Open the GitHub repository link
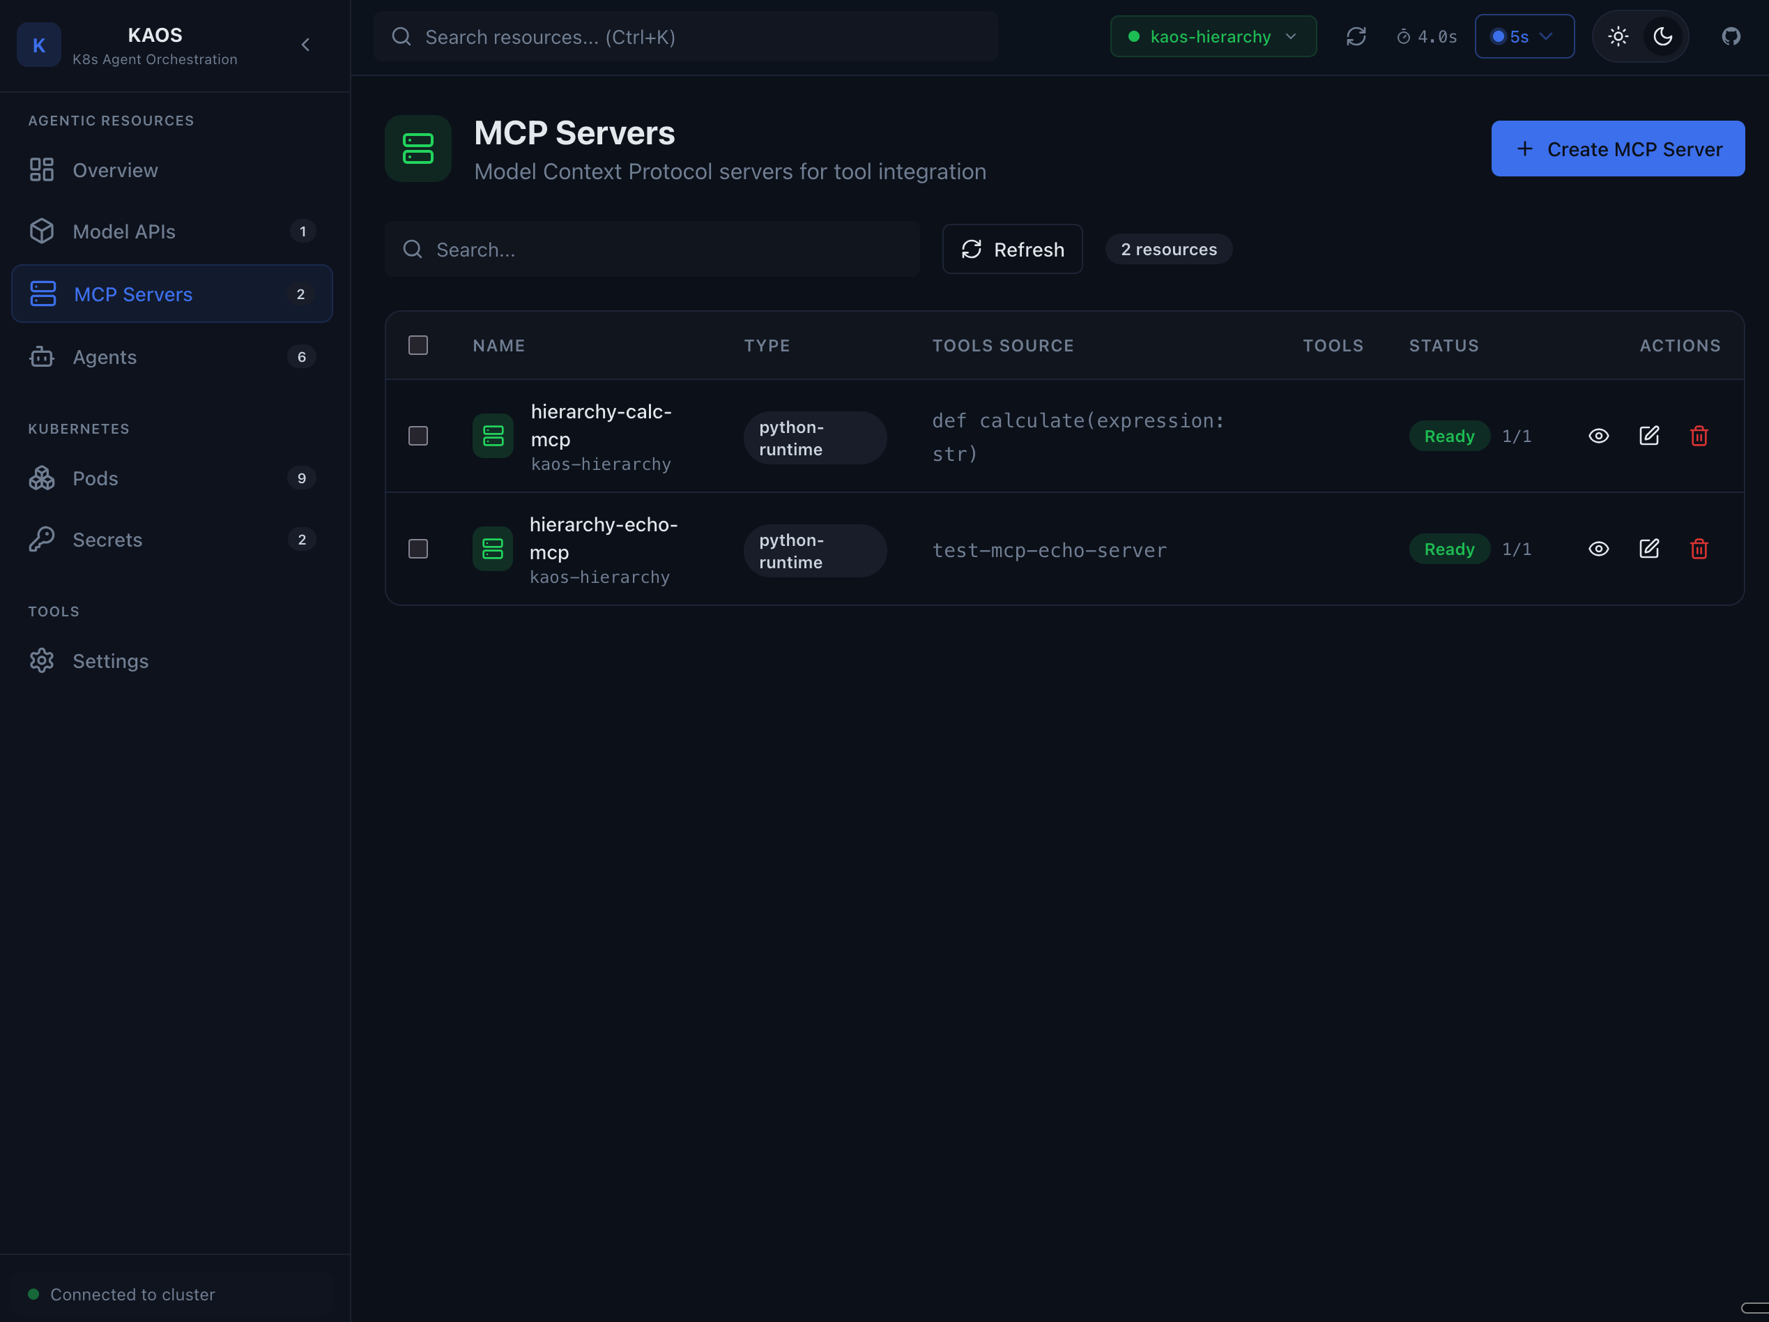Image resolution: width=1769 pixels, height=1322 pixels. 1731,36
